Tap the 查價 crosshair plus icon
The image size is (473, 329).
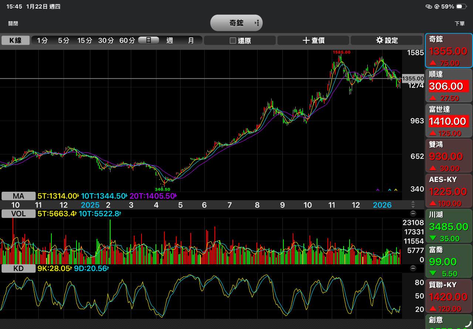[x=306, y=40]
